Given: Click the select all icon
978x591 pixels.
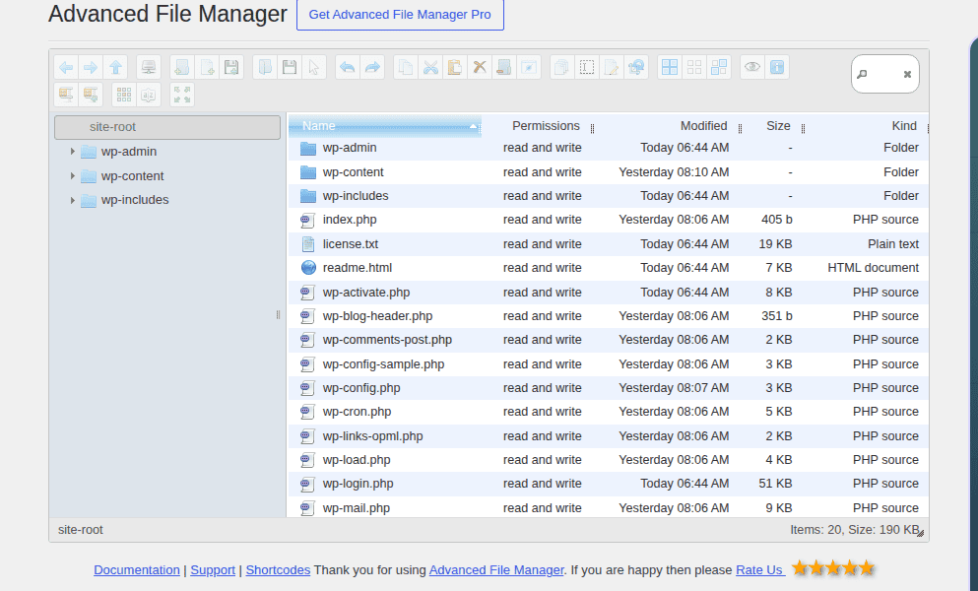Looking at the screenshot, I should (670, 67).
